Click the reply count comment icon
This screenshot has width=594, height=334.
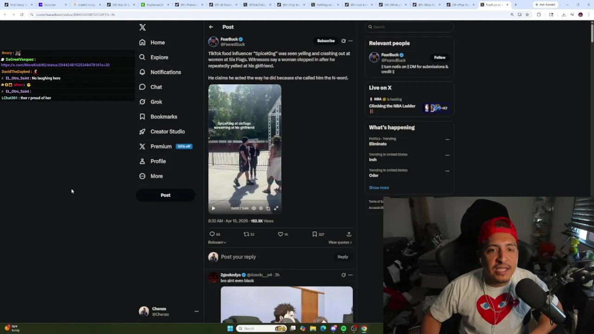[x=212, y=234]
